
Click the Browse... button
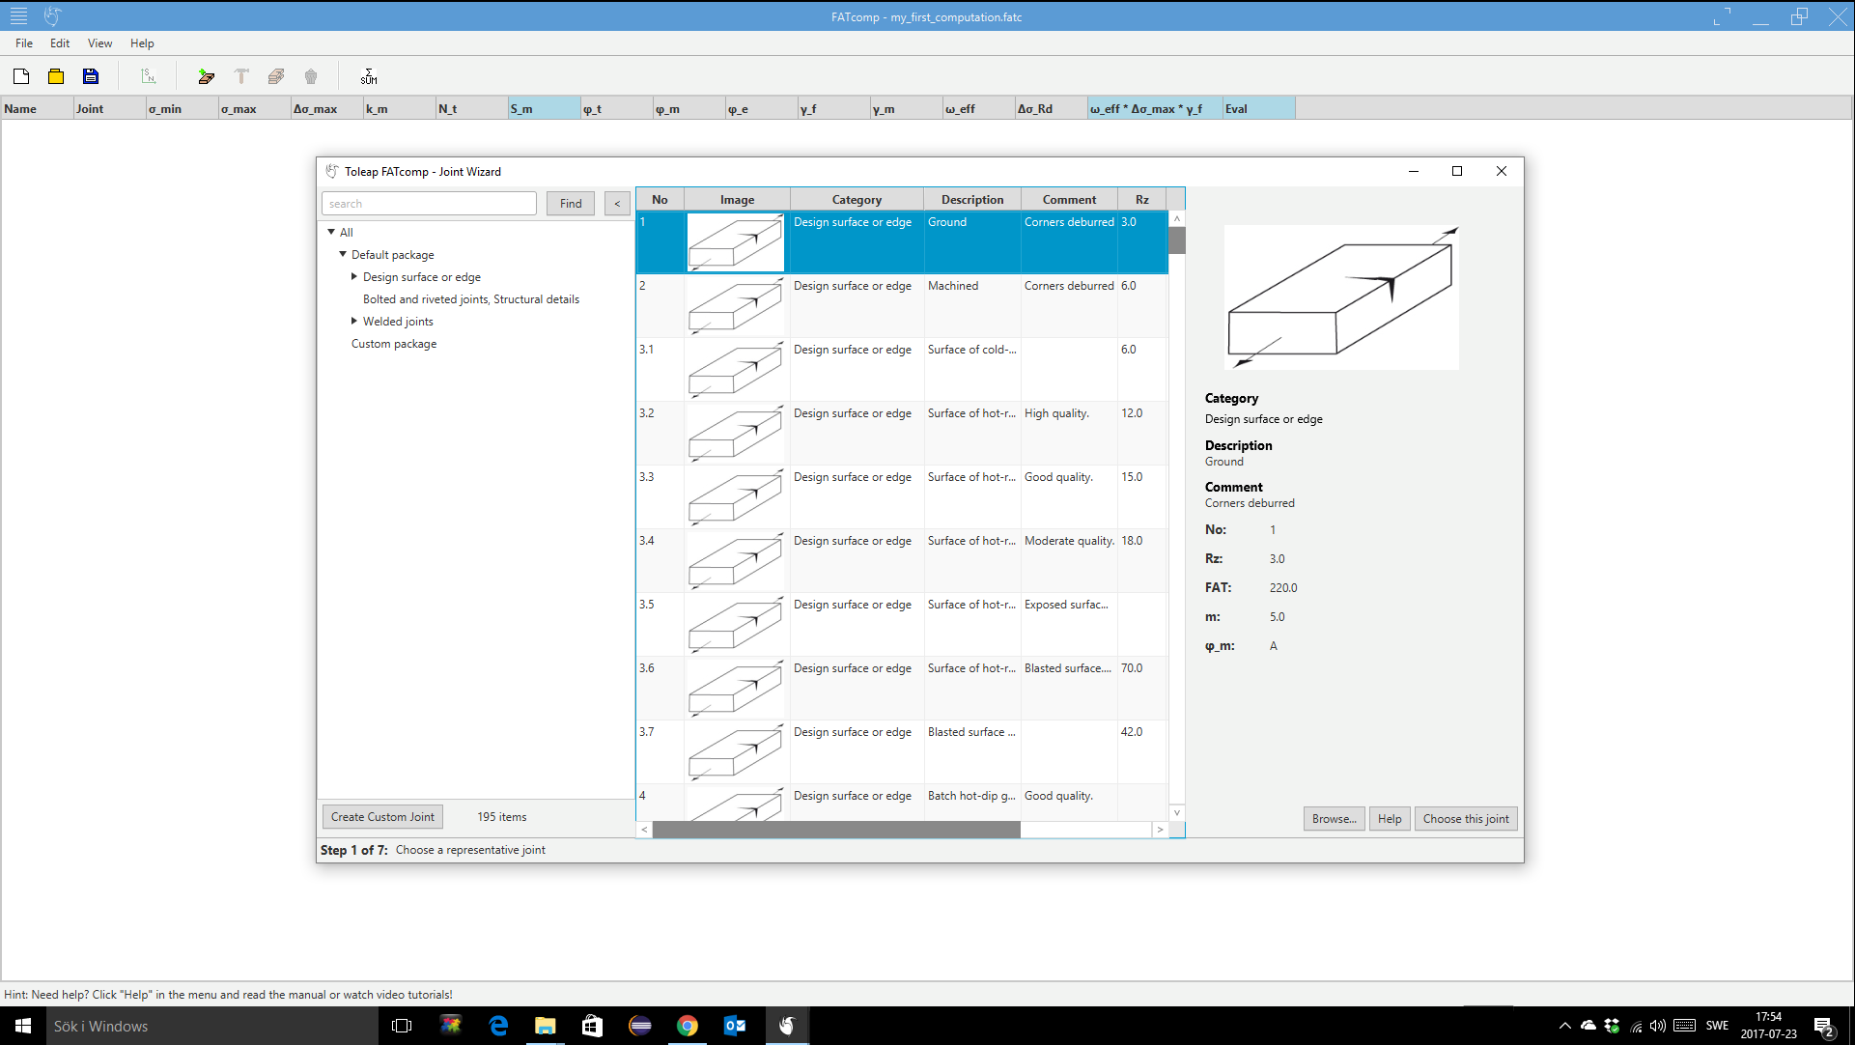coord(1334,819)
